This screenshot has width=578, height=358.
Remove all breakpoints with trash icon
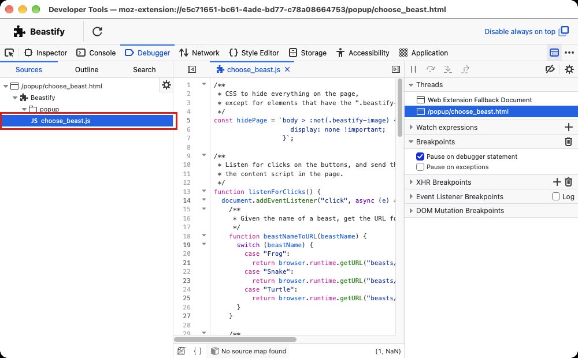pos(568,142)
